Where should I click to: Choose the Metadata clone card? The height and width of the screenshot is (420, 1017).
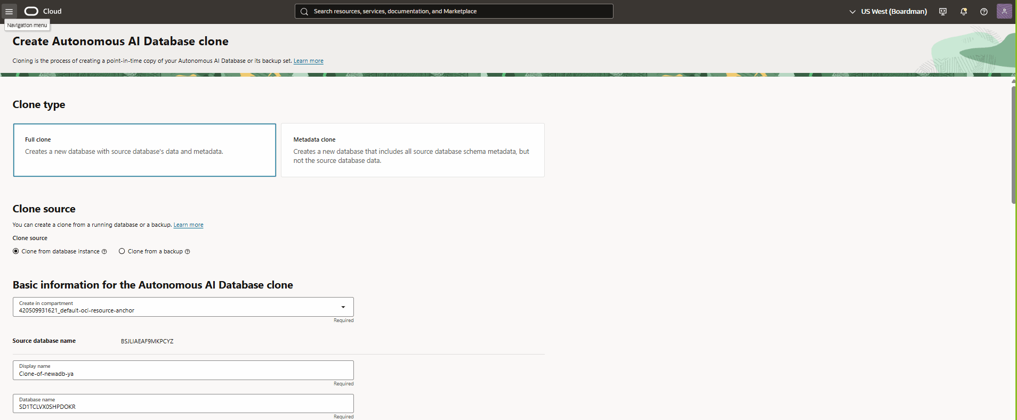coord(413,150)
